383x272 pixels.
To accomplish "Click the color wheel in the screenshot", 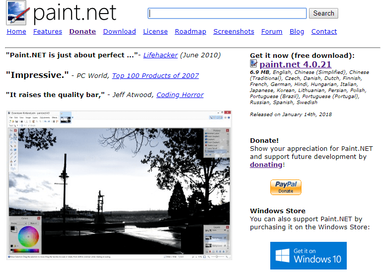I will [28, 236].
